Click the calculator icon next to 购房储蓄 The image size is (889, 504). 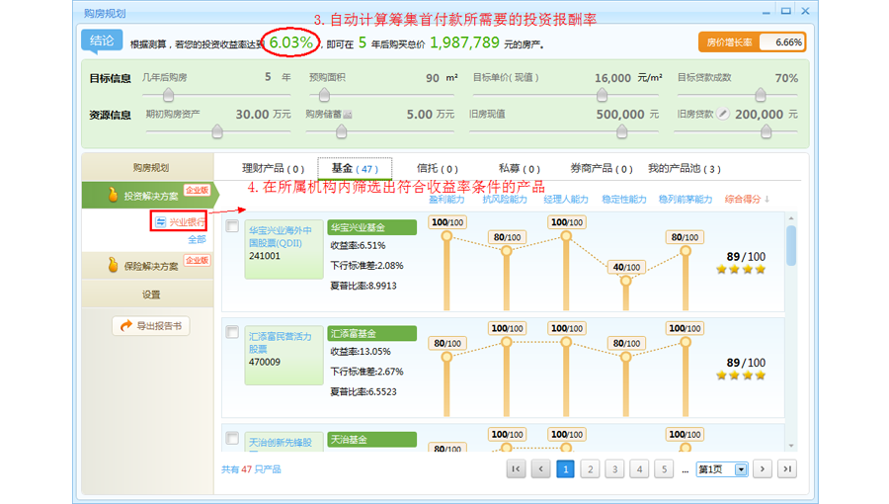(348, 115)
